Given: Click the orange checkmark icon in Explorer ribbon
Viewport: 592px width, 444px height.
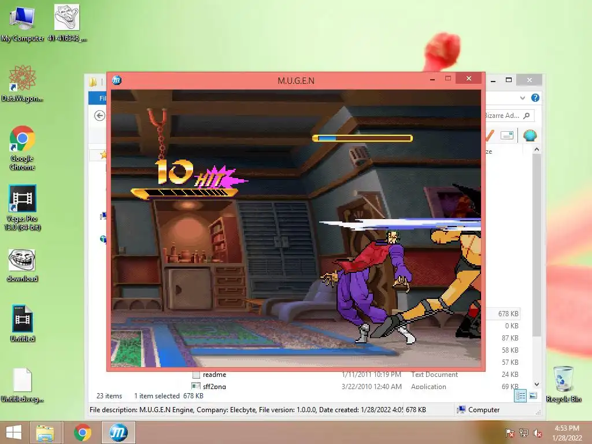Looking at the screenshot, I should [x=490, y=135].
